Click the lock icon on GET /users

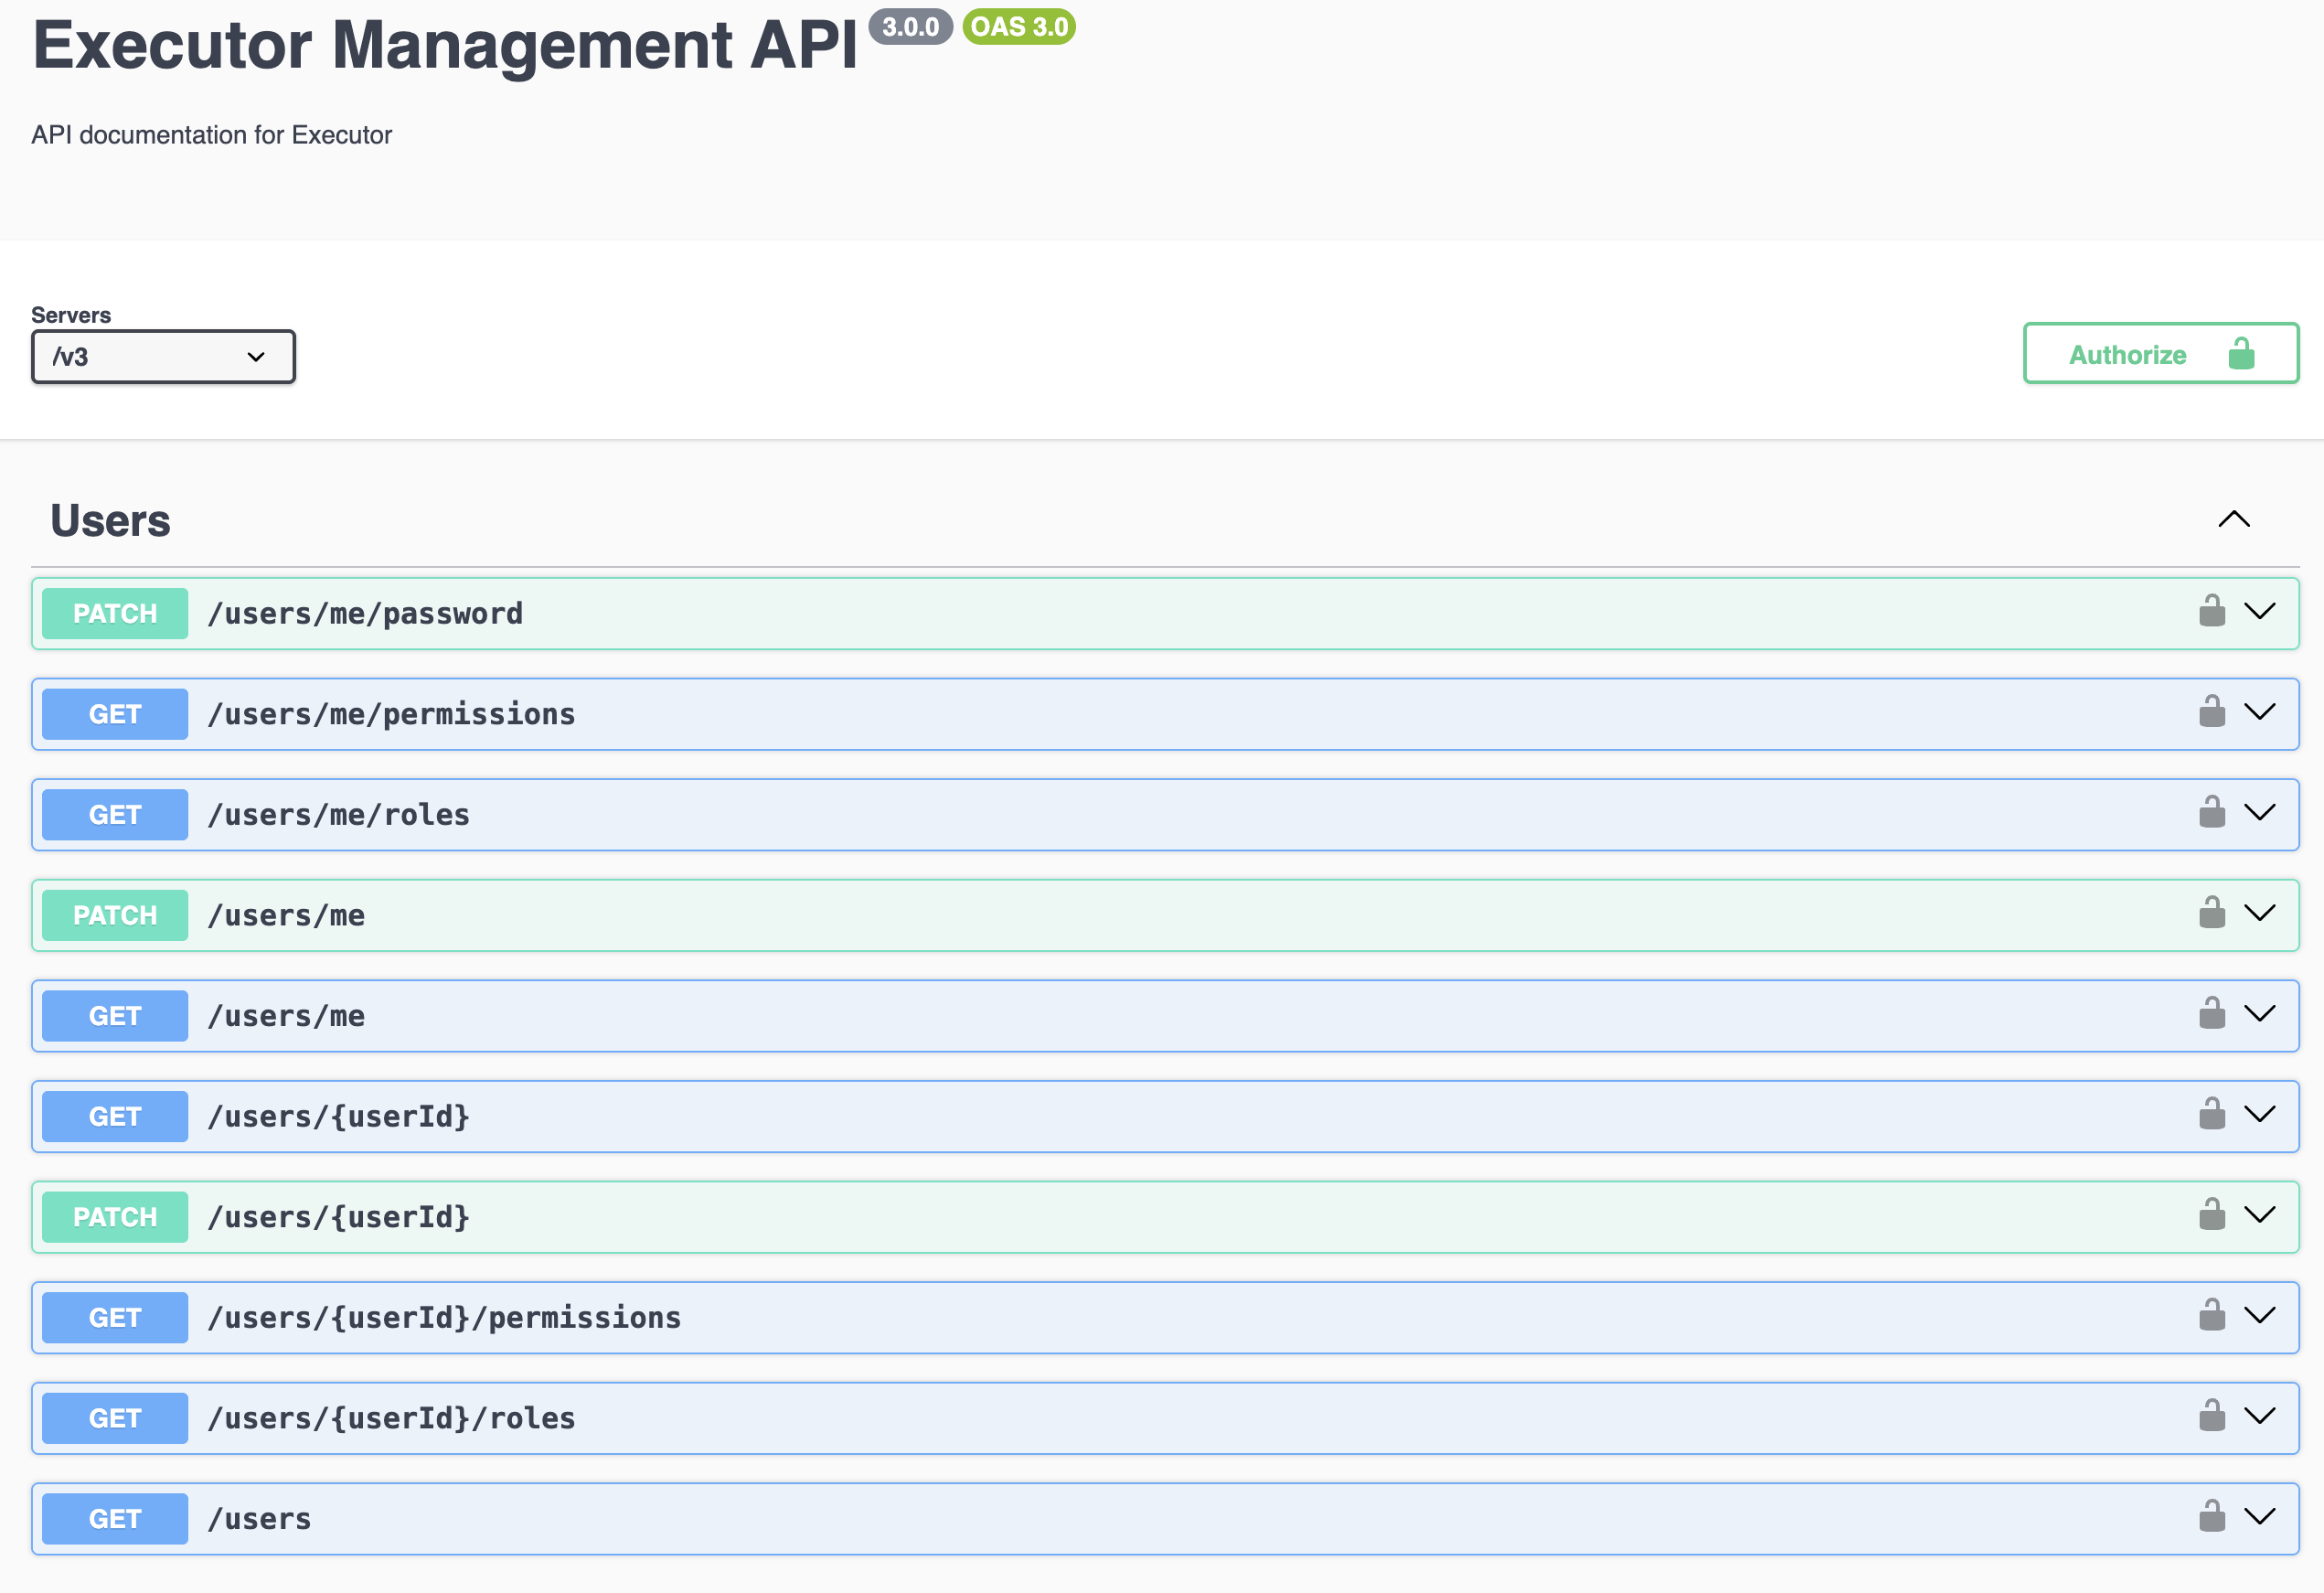pyautogui.click(x=2212, y=1517)
